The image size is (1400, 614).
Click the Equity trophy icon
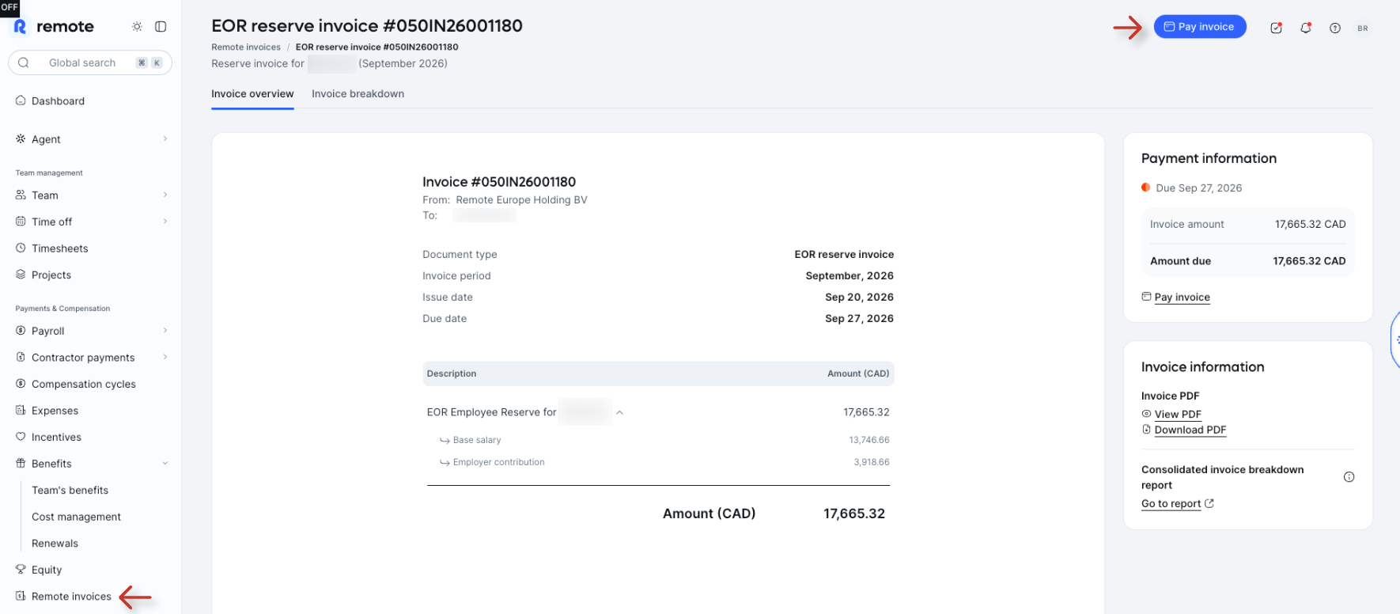21,570
